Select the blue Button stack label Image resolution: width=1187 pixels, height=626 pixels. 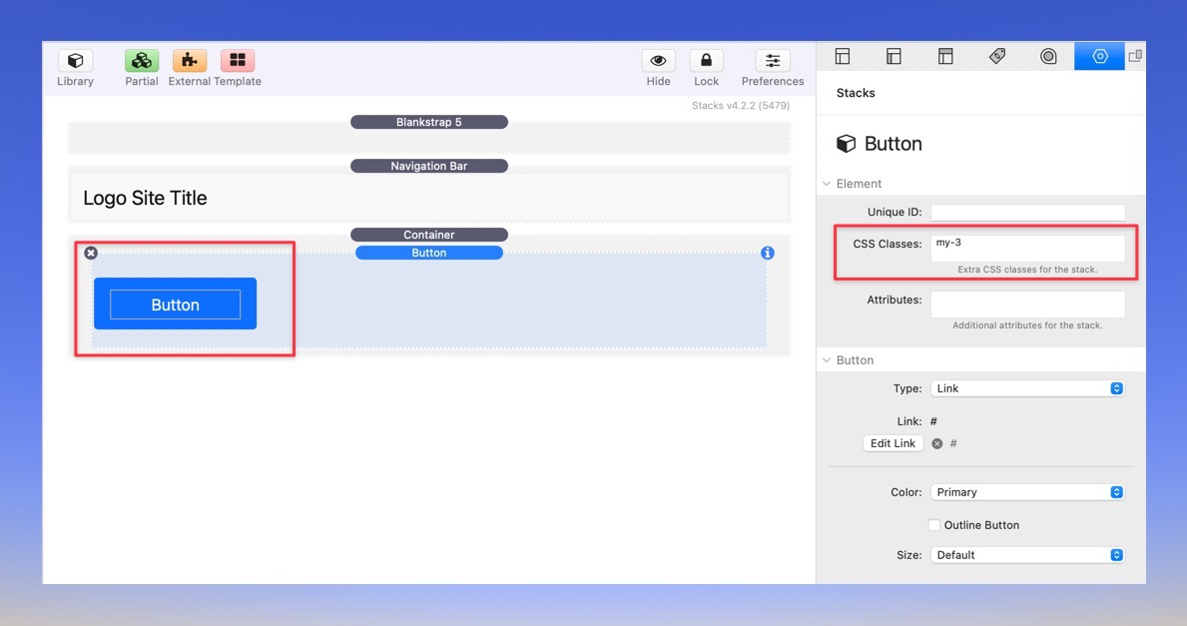point(428,253)
